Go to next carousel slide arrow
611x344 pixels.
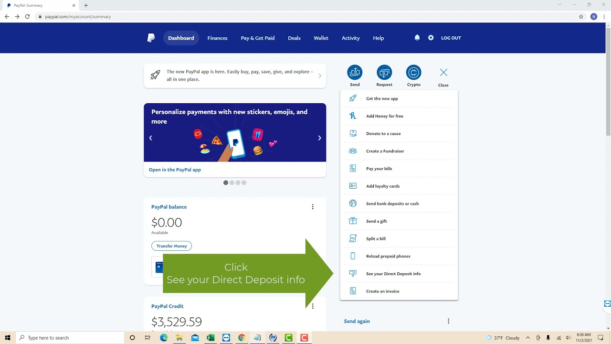(319, 138)
